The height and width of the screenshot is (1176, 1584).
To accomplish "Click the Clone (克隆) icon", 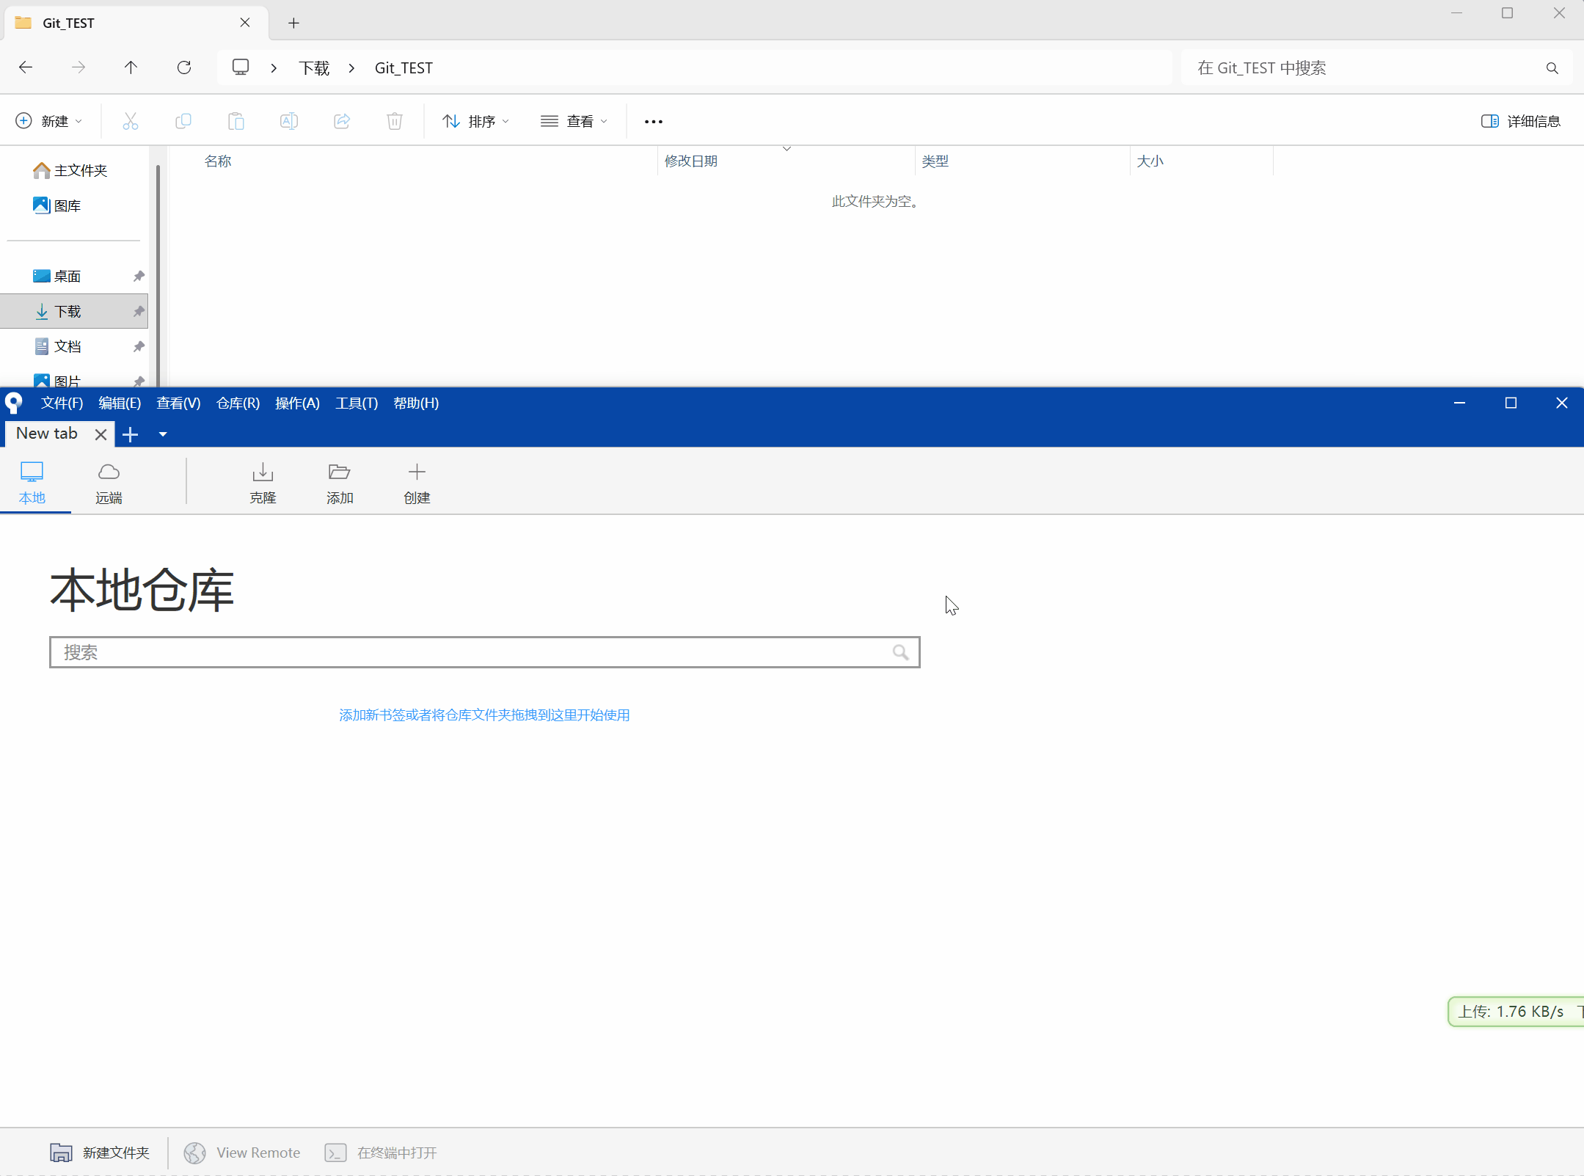I will click(262, 482).
